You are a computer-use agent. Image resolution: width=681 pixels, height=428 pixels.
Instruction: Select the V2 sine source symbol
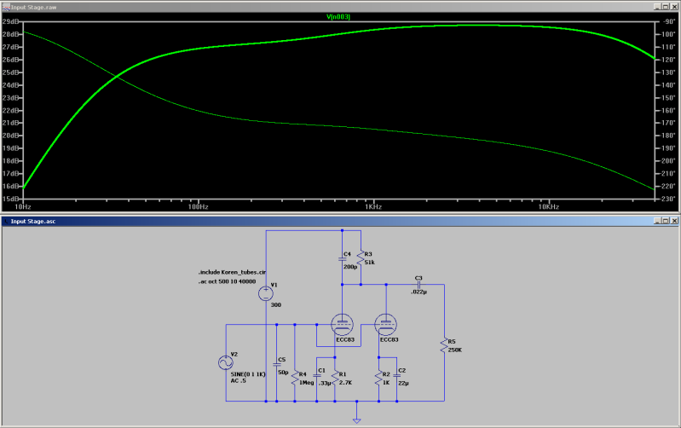pos(226,362)
